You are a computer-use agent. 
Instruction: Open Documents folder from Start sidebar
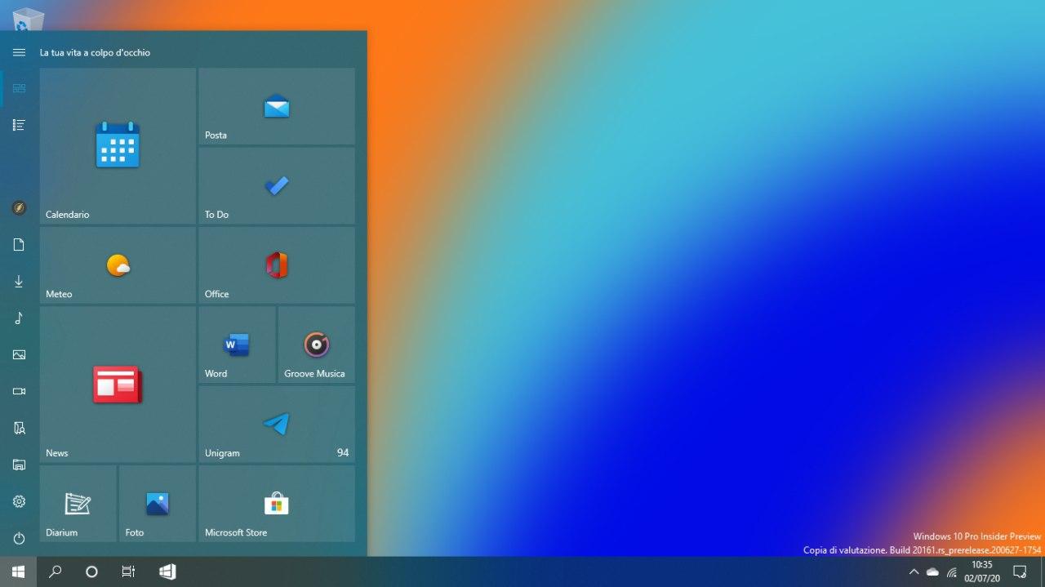coord(19,245)
